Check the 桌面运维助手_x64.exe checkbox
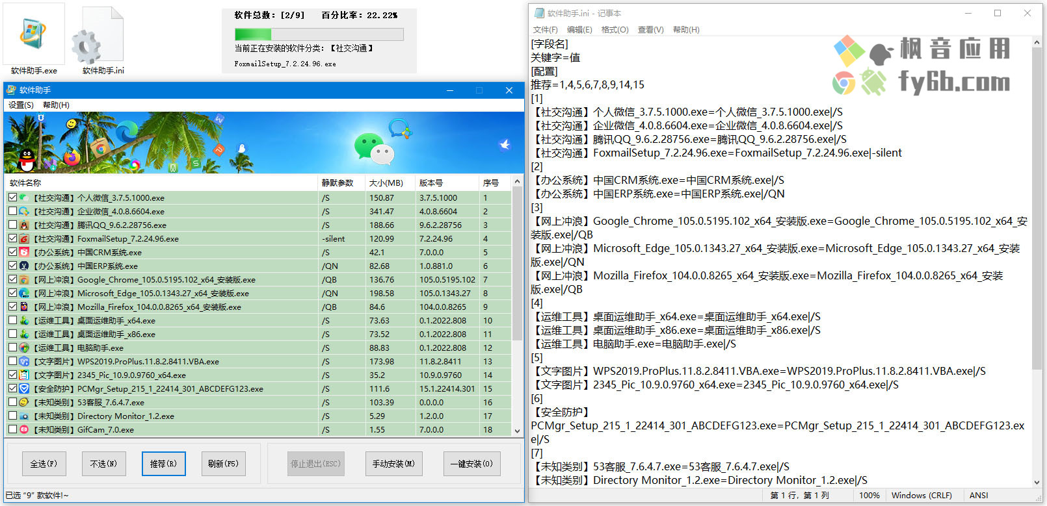1047x506 pixels. tap(12, 320)
